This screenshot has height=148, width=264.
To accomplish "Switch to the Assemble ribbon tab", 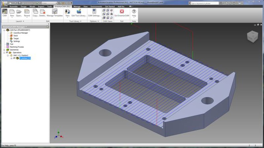I will pyautogui.click(x=14, y=6).
